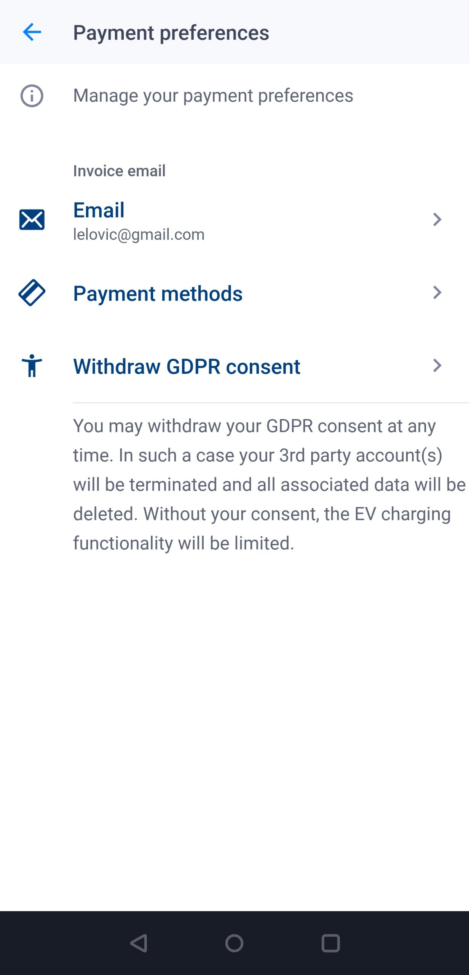469x975 pixels.
Task: Expand the Payment methods chevron
Action: click(x=437, y=292)
